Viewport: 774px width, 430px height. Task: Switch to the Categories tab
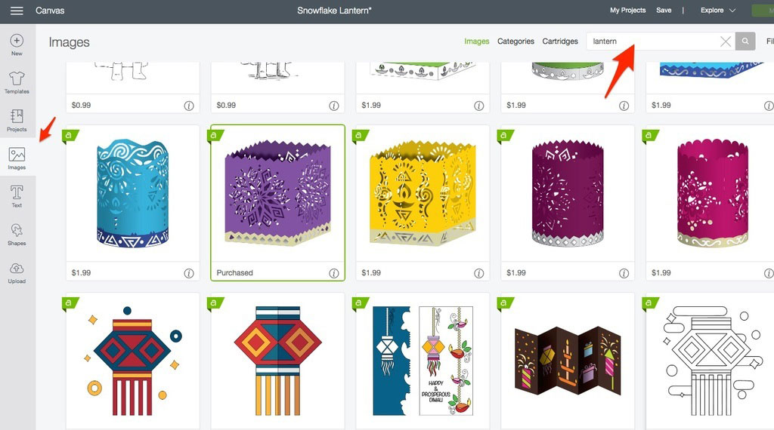515,41
